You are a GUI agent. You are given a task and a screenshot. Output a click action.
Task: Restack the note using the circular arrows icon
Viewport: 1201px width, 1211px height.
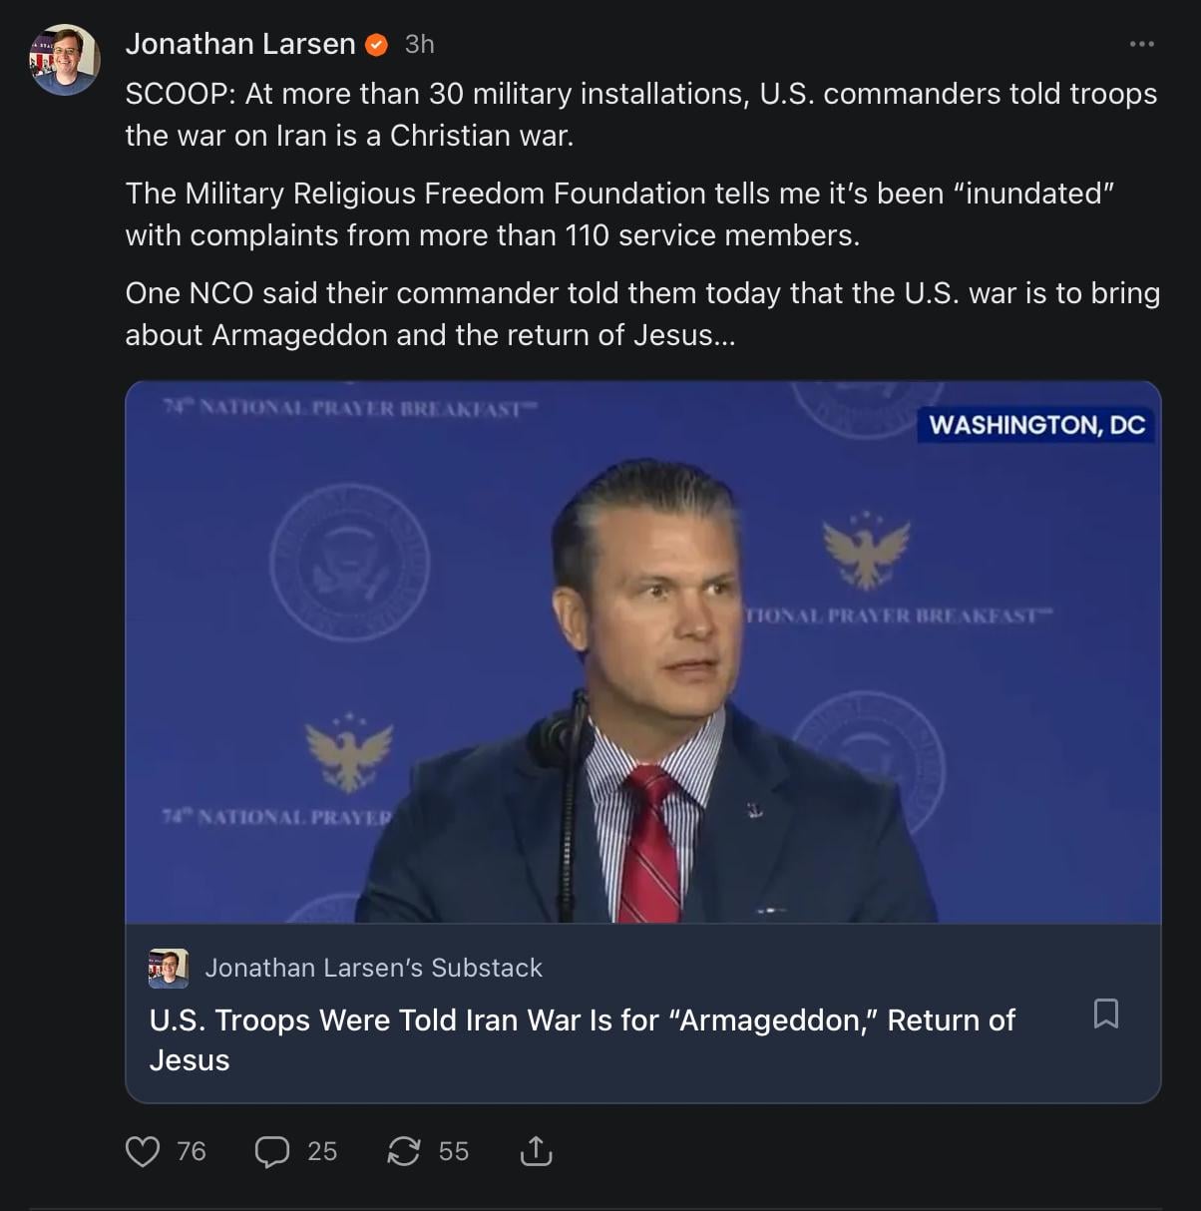pos(404,1151)
